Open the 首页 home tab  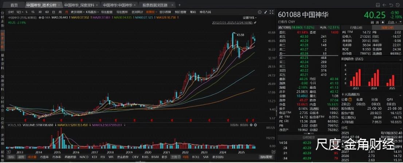click(14, 5)
